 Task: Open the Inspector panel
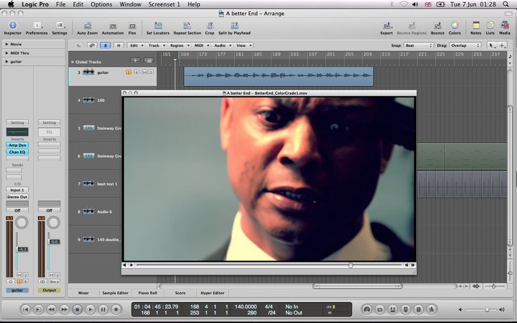(12, 28)
